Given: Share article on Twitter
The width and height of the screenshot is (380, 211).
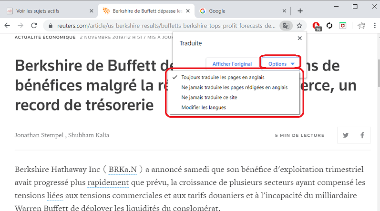Looking at the screenshot, I should pyautogui.click(x=346, y=135).
